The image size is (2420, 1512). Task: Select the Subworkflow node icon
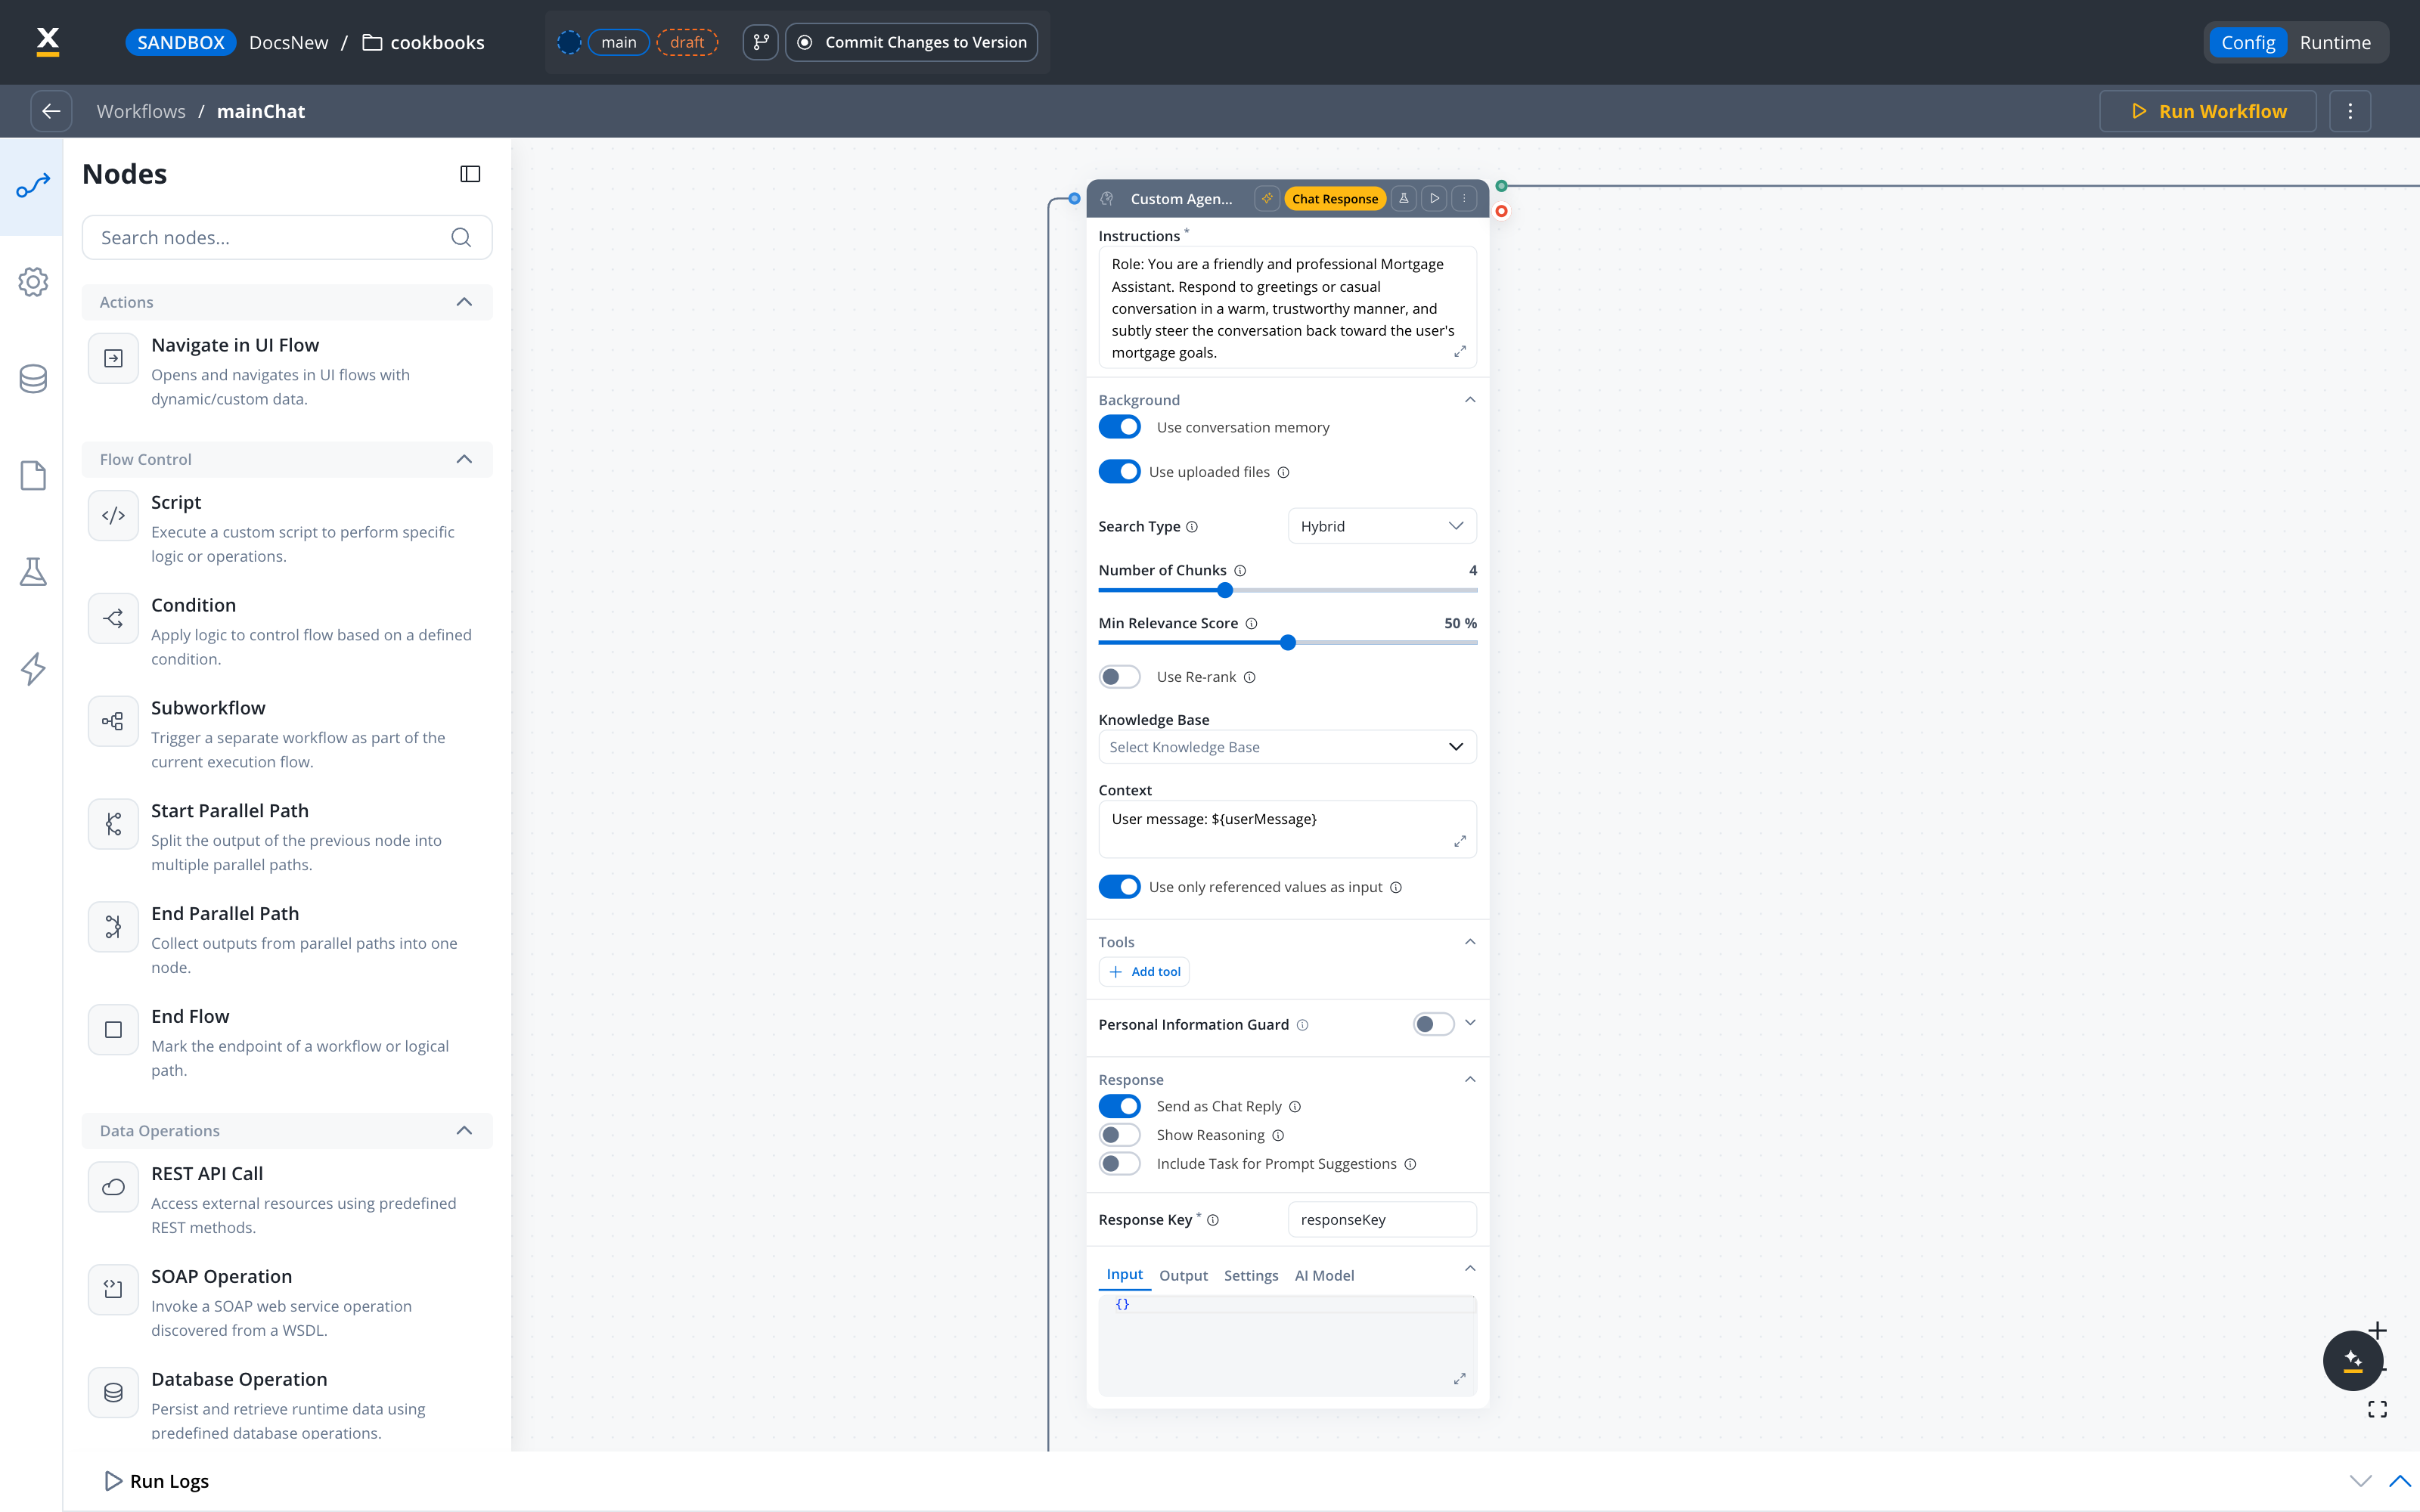(x=113, y=721)
